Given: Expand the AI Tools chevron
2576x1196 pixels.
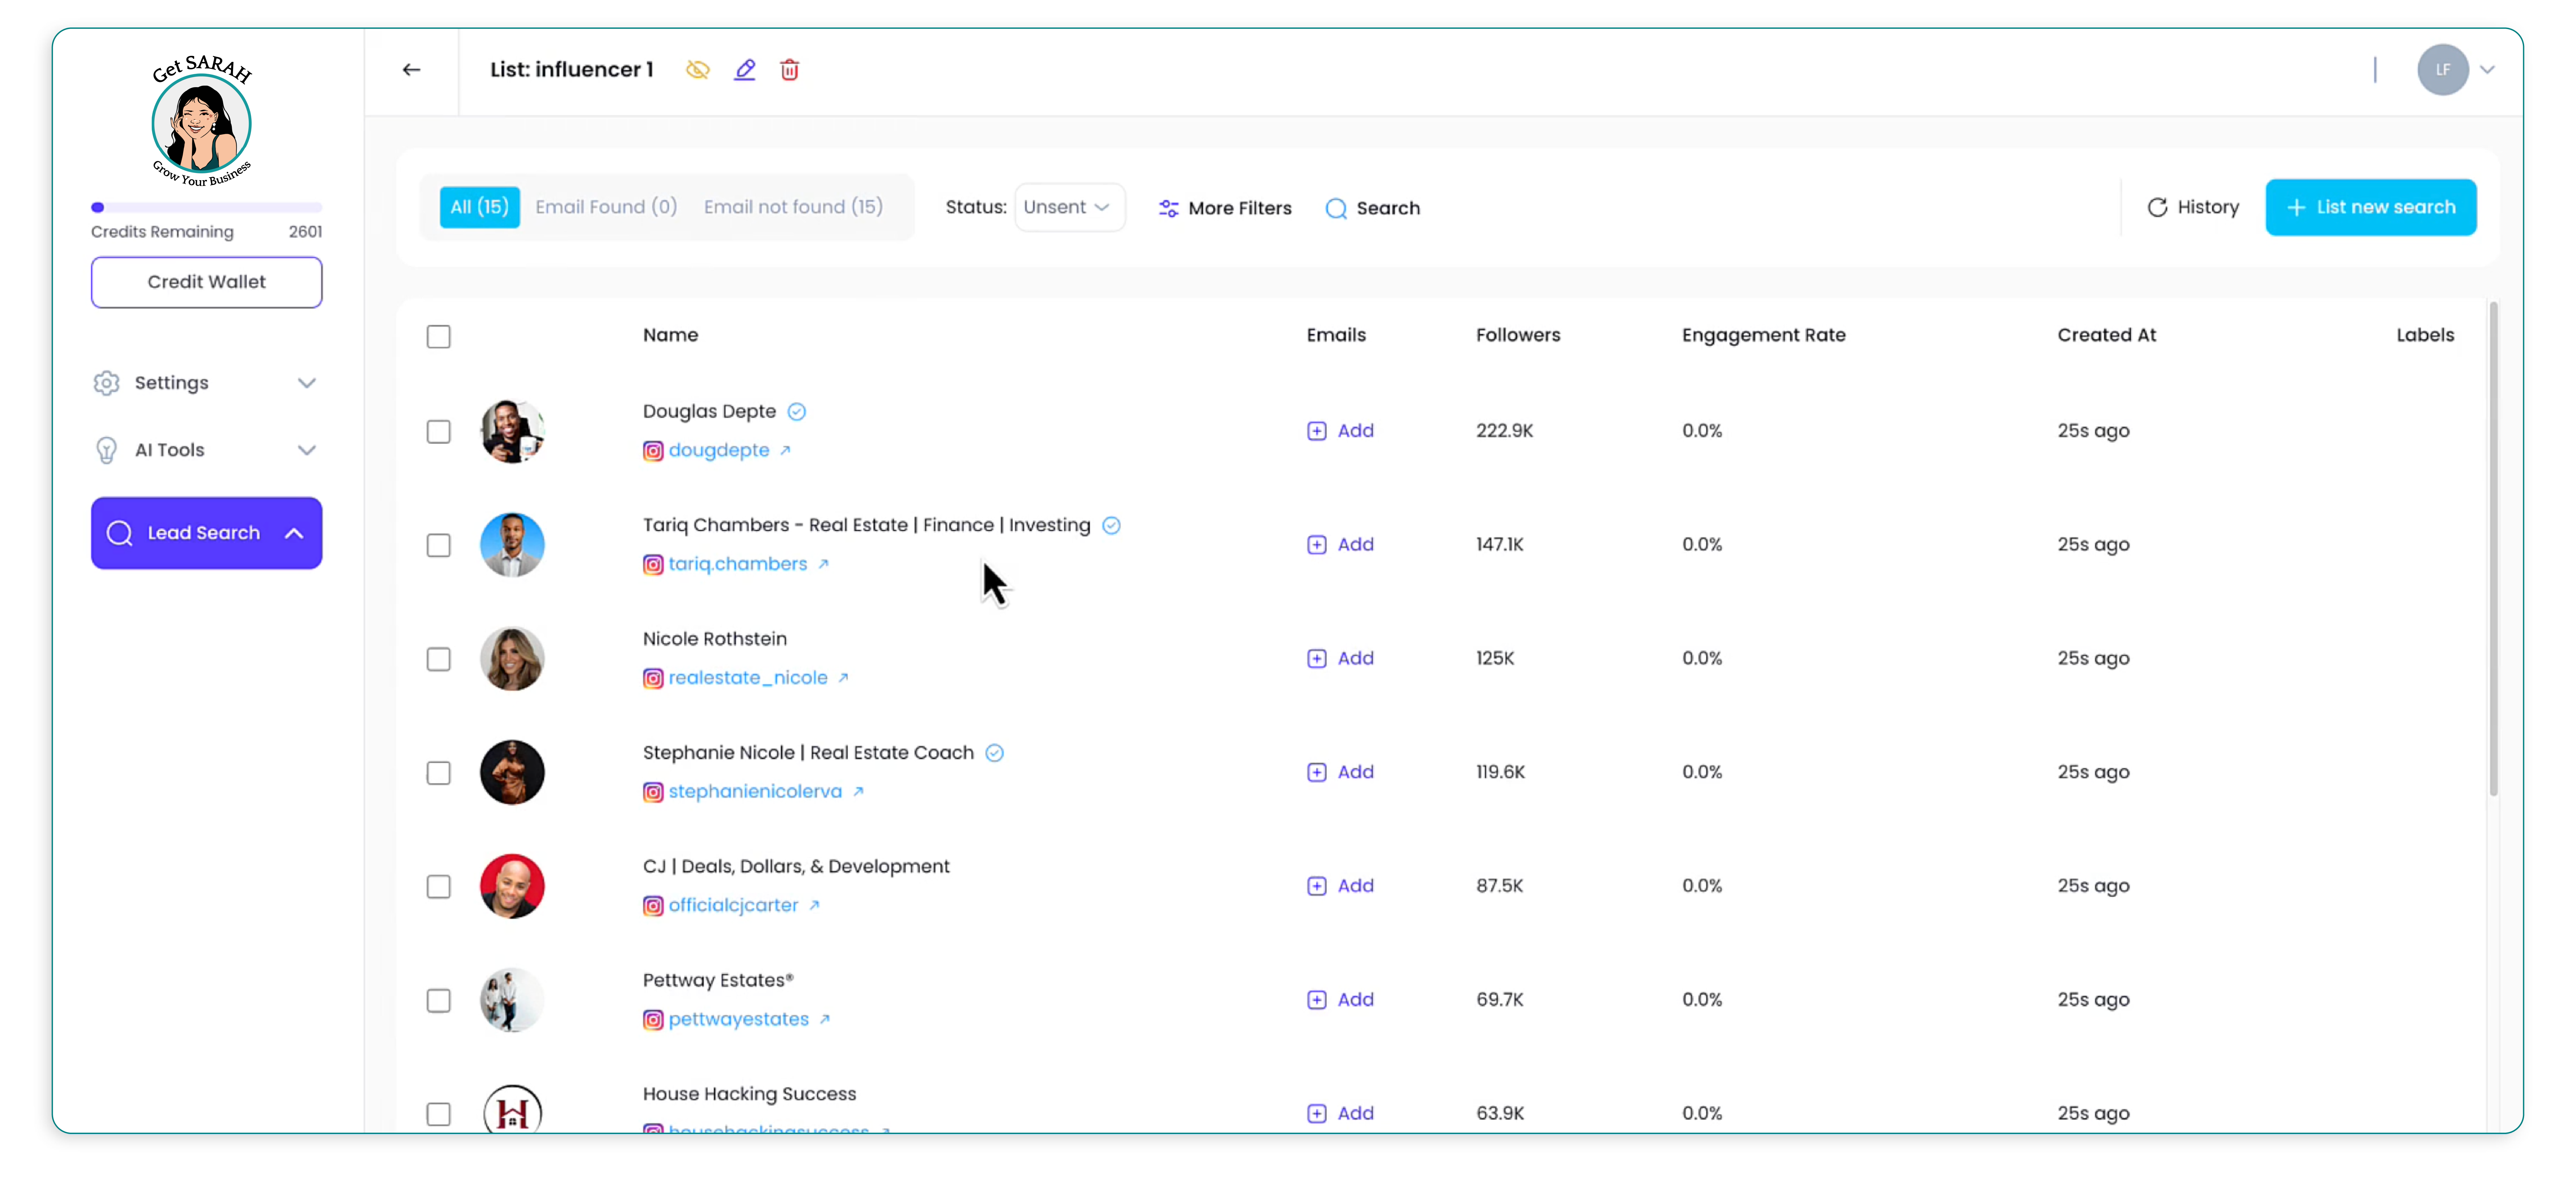Looking at the screenshot, I should tap(307, 450).
